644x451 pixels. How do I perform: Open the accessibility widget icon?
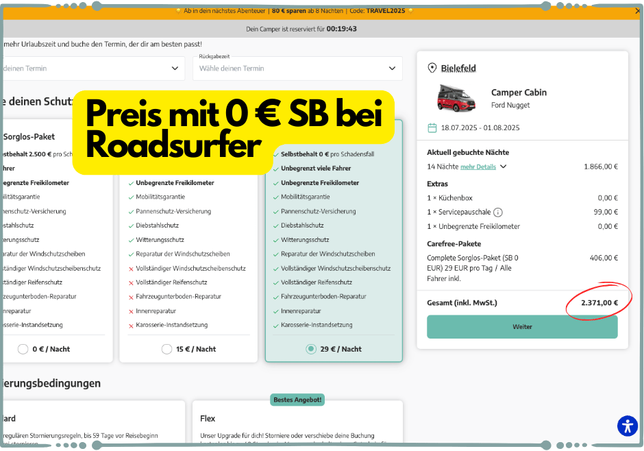tap(627, 426)
